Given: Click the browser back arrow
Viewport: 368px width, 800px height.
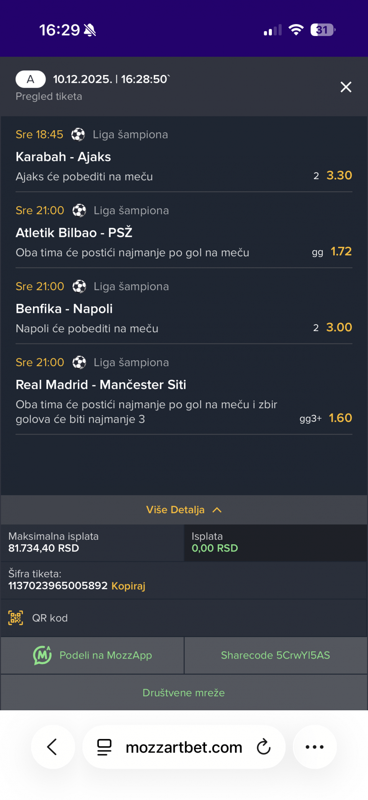Looking at the screenshot, I should (x=52, y=747).
